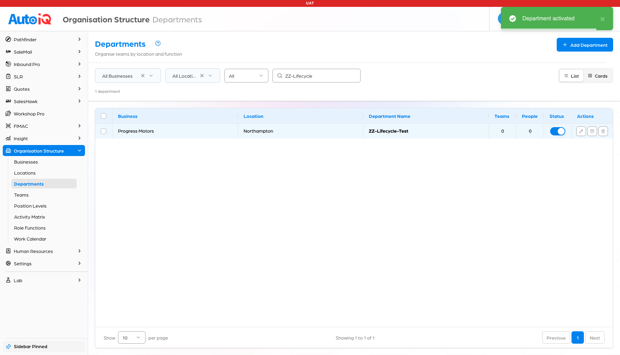This screenshot has width=620, height=355.
Task: Click the SLR clipboard icon in sidebar
Action: pos(8,77)
